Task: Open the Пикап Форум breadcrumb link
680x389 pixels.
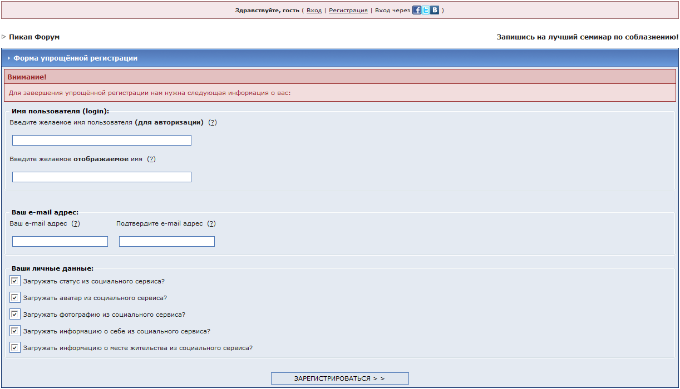Action: pos(35,37)
